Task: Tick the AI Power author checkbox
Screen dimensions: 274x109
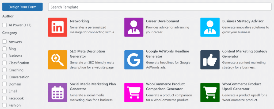Action: (x=4, y=25)
